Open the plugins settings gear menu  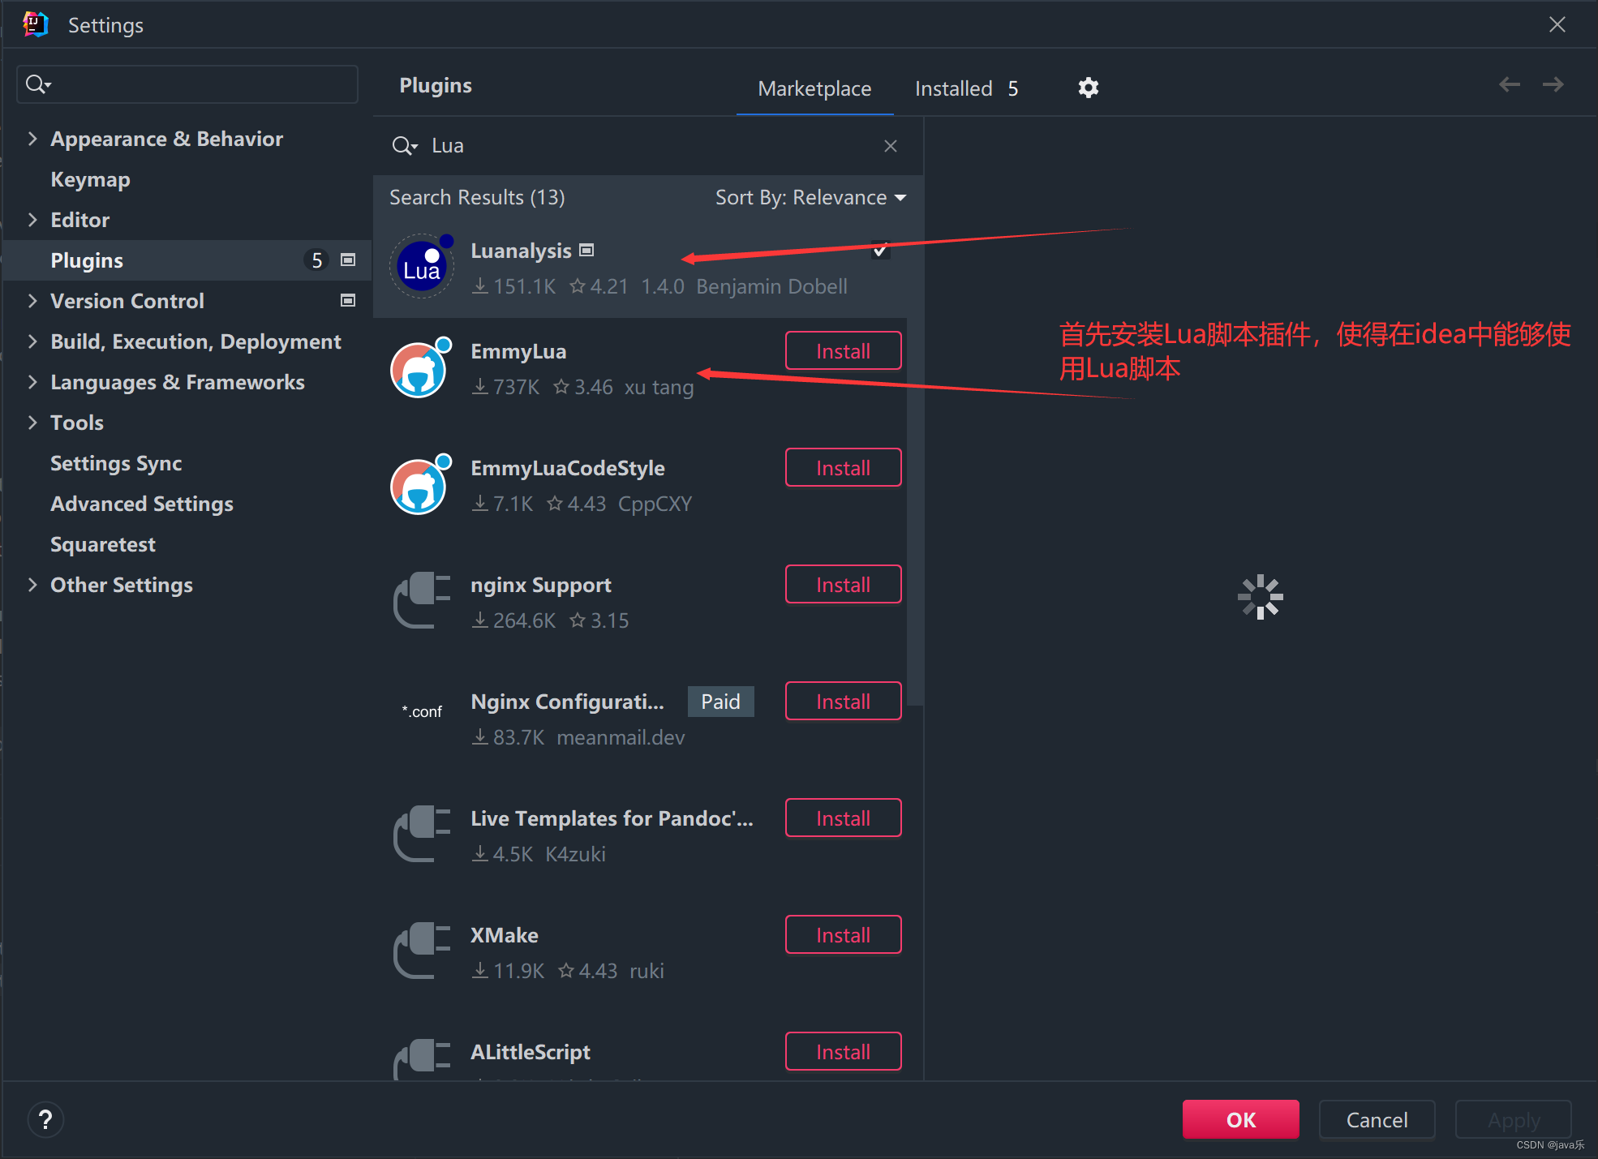click(1088, 88)
